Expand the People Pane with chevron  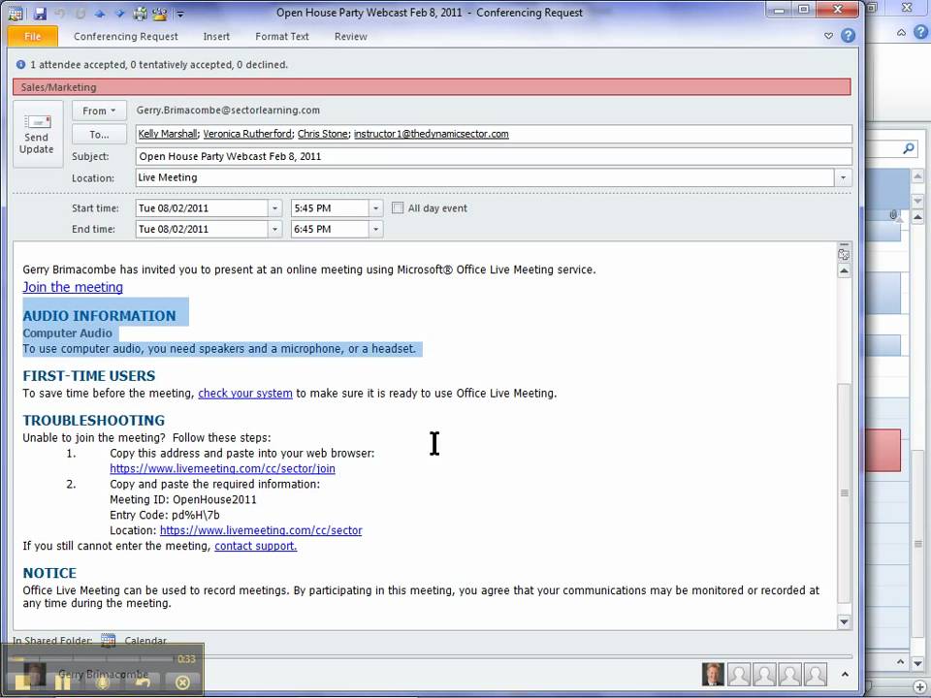click(x=845, y=675)
